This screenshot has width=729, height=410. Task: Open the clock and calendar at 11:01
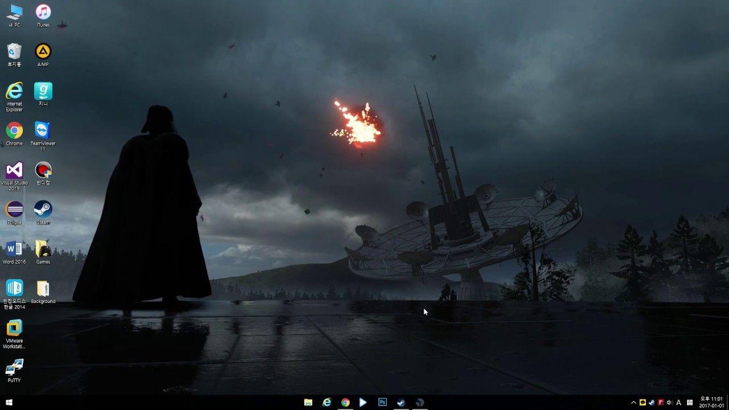[711, 402]
